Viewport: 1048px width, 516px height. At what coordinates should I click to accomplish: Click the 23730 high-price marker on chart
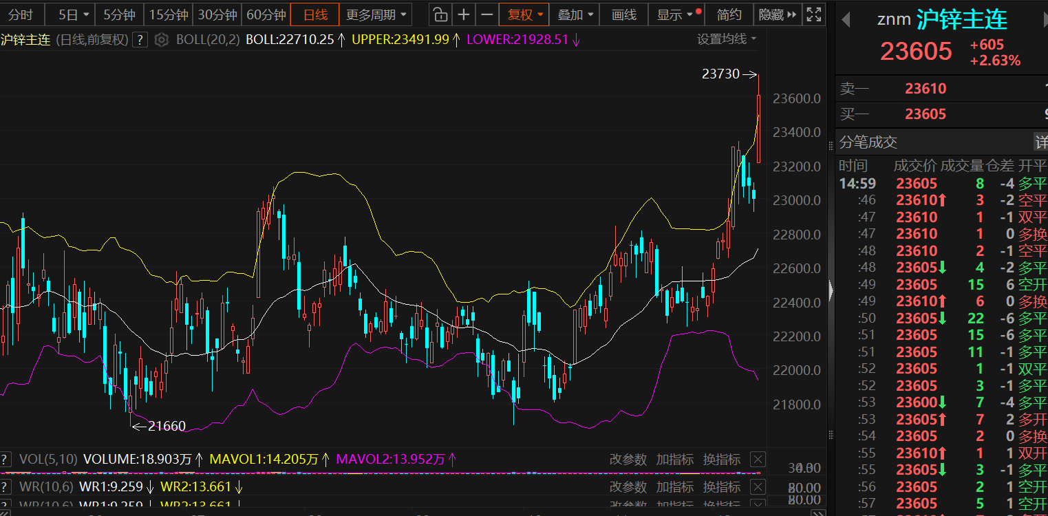point(720,74)
